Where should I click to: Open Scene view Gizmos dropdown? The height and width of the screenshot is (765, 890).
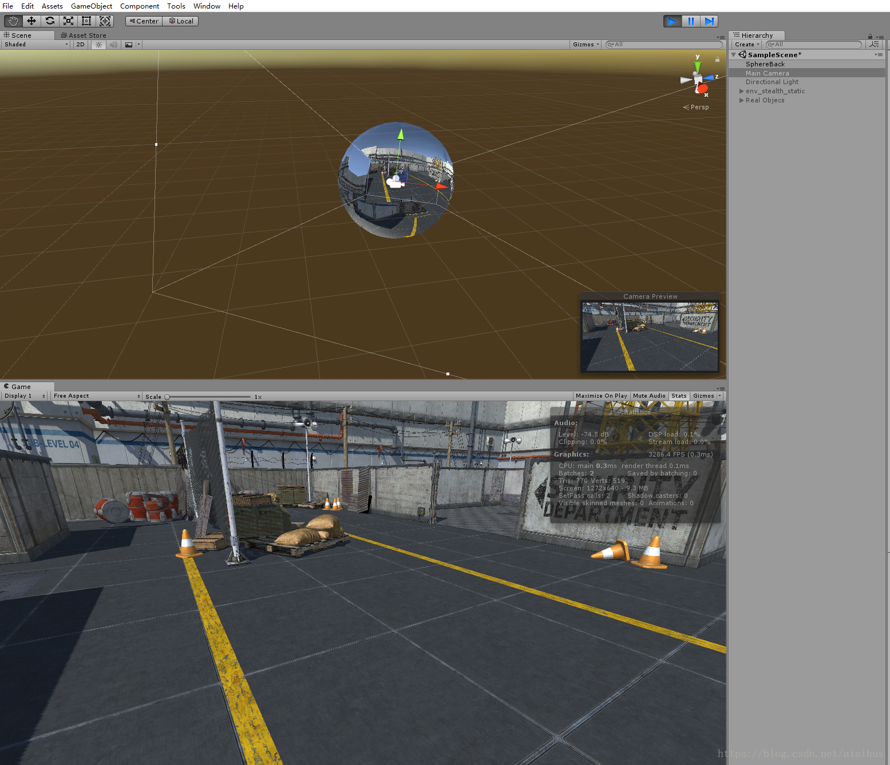point(586,45)
